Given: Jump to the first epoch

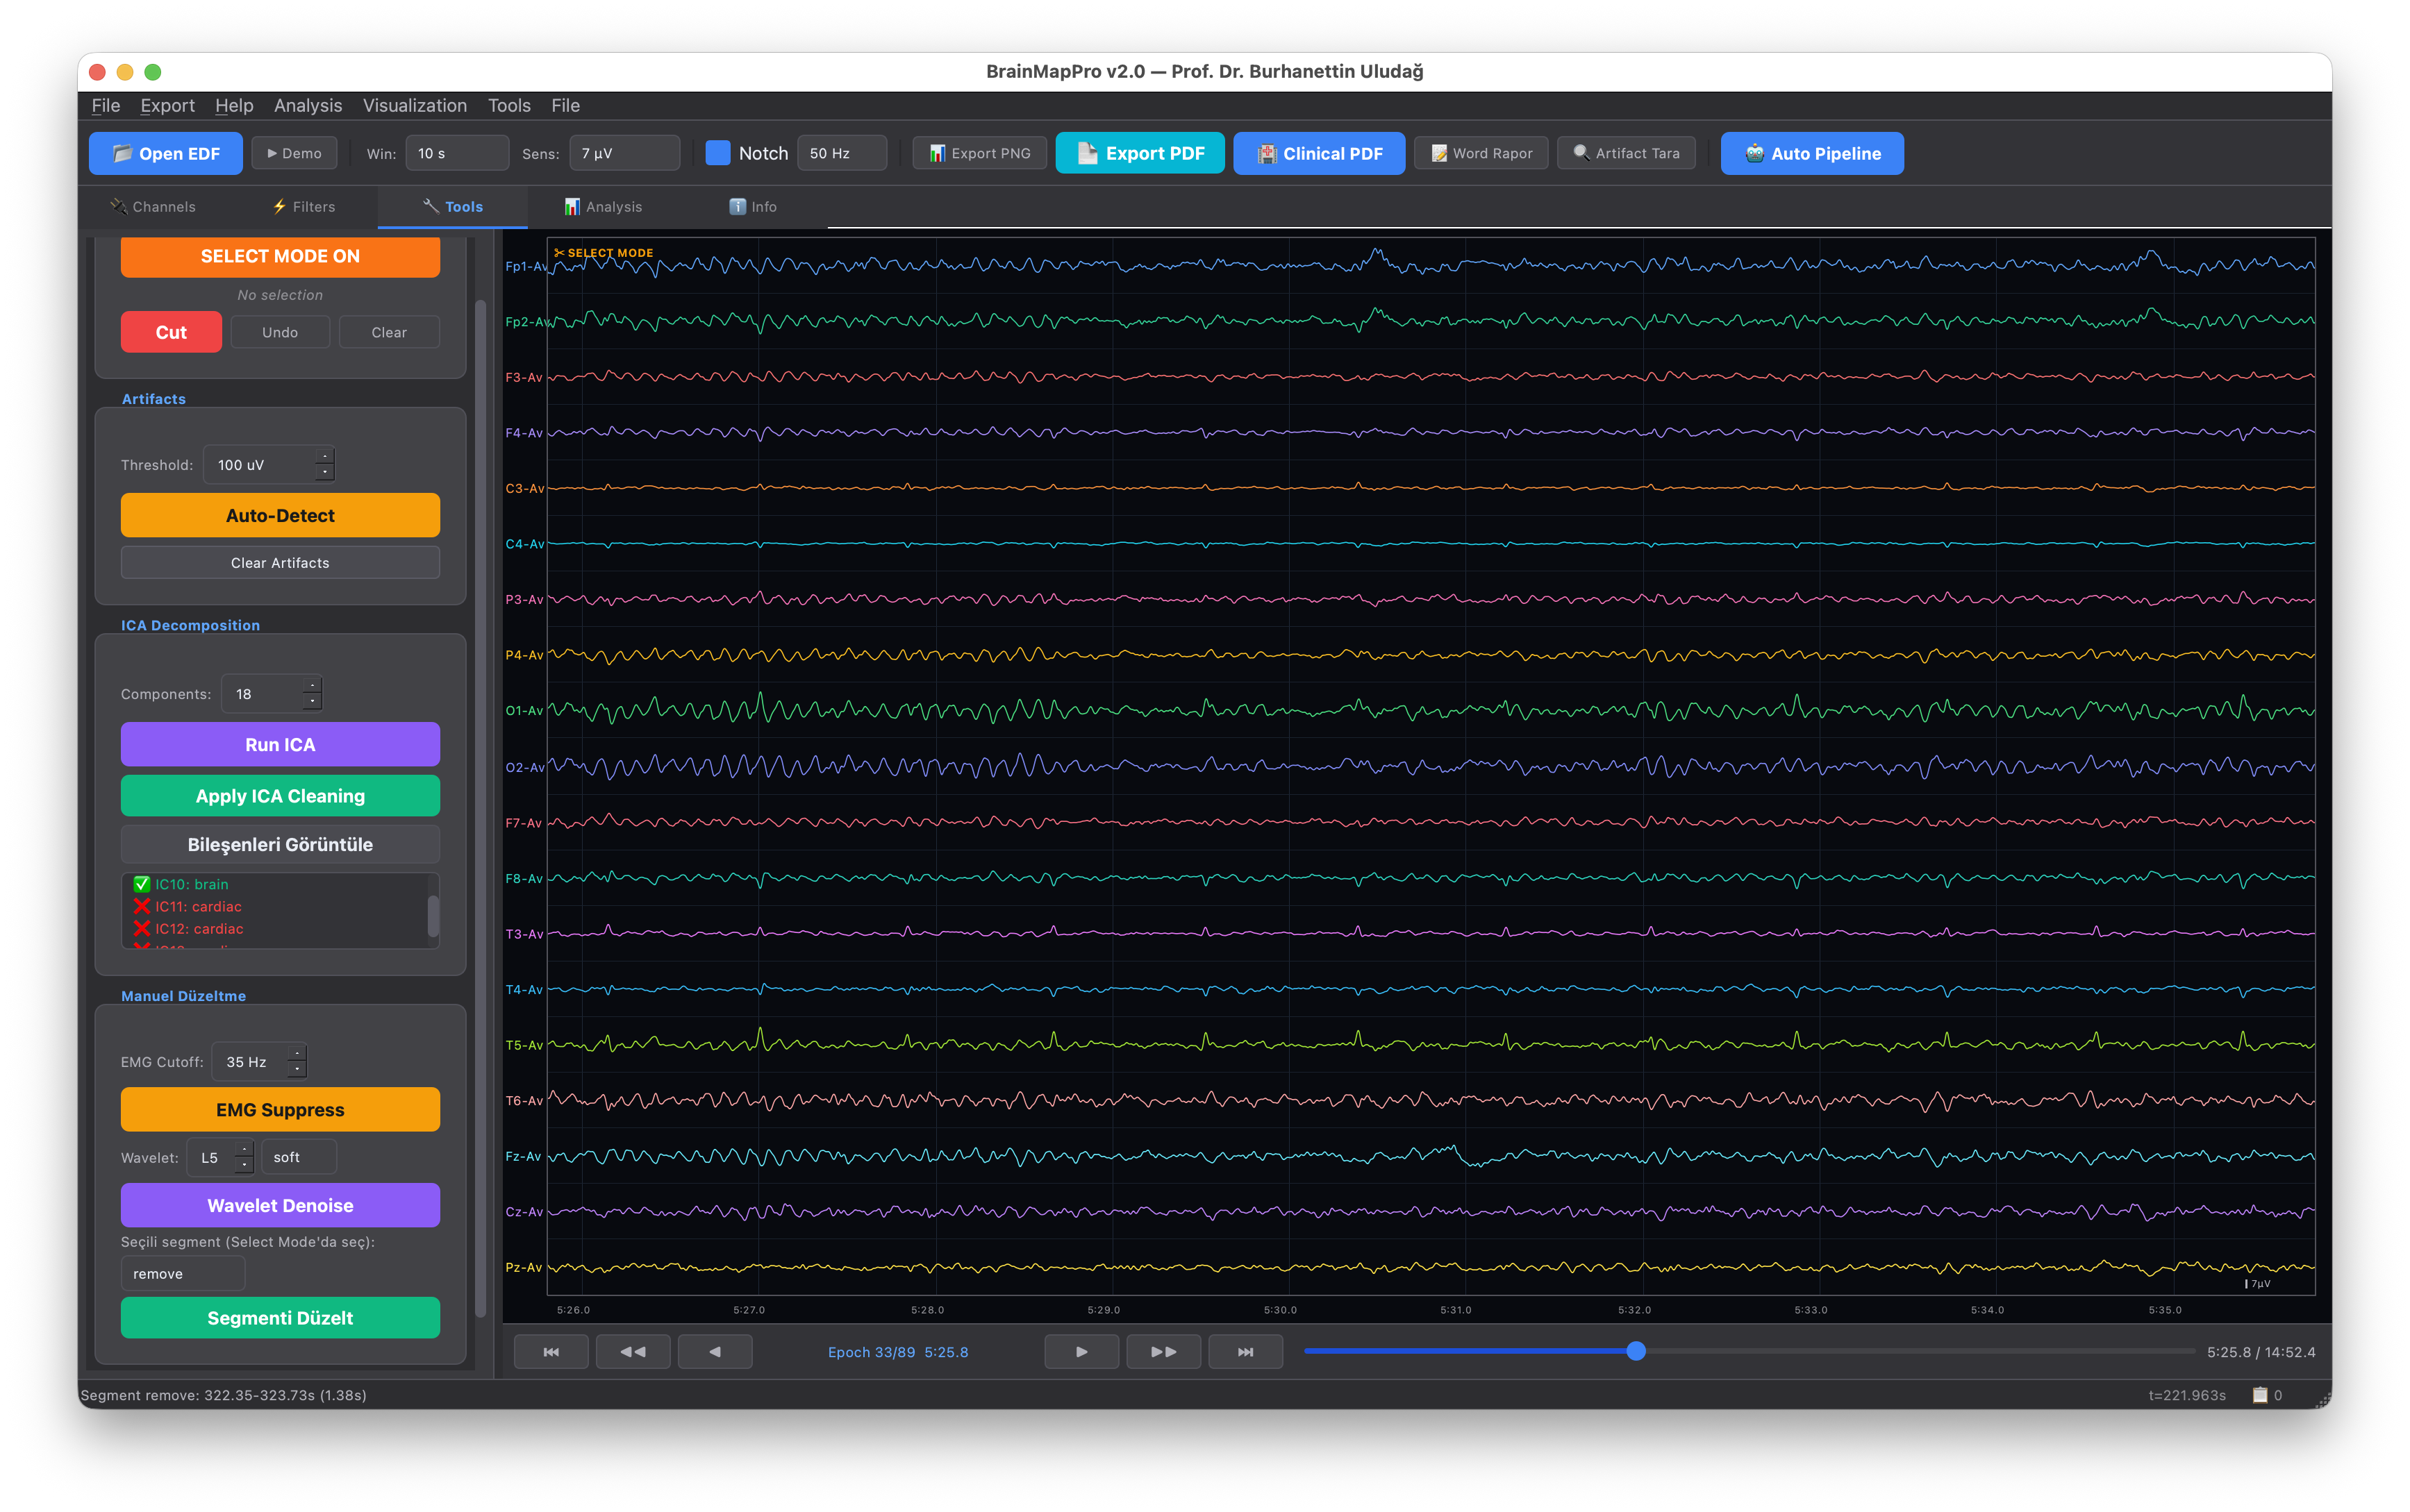Looking at the screenshot, I should pyautogui.click(x=551, y=1351).
